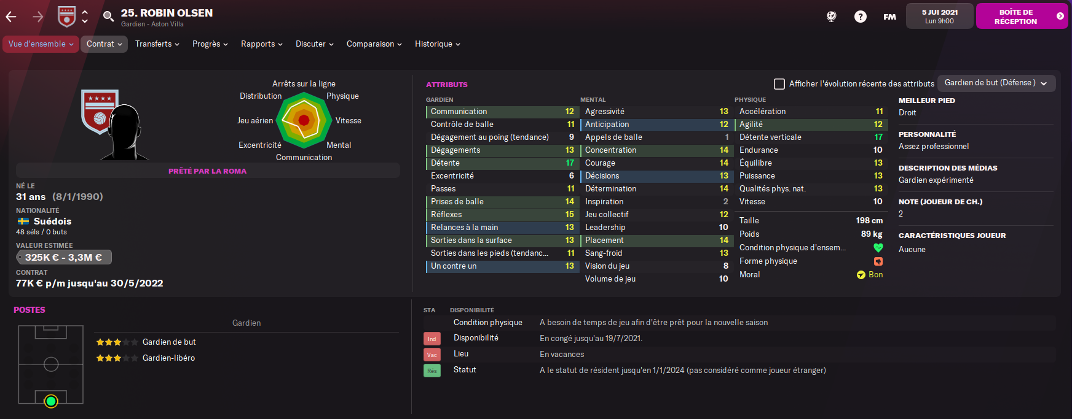Expand the Vue d'ensemble dropdown

(41, 44)
